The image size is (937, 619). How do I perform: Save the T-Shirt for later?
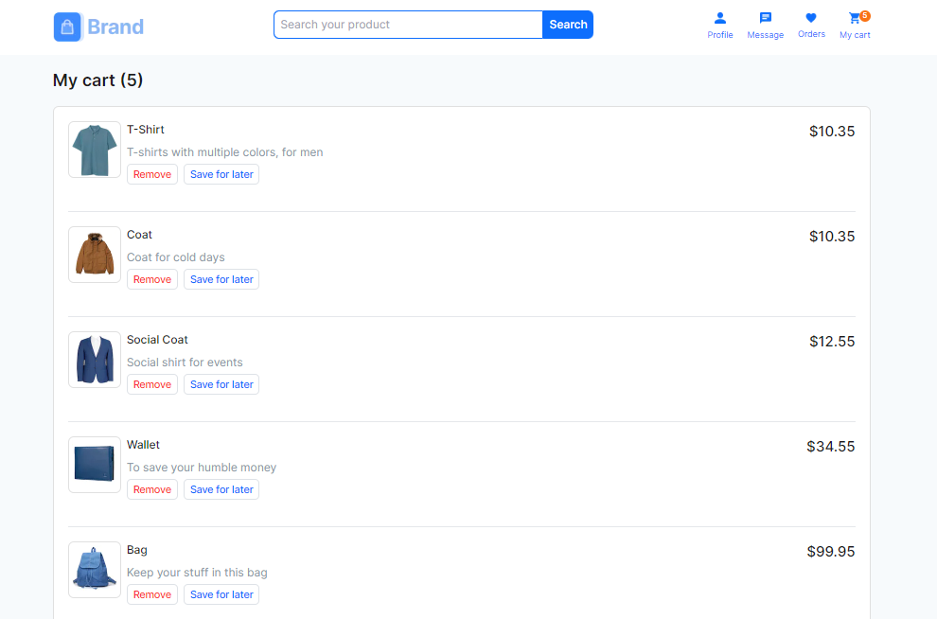[221, 174]
